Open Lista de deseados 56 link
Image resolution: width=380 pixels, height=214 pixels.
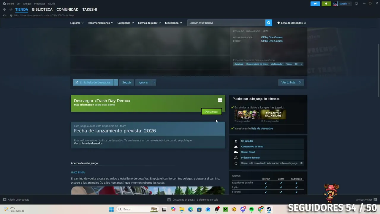pos(292,23)
